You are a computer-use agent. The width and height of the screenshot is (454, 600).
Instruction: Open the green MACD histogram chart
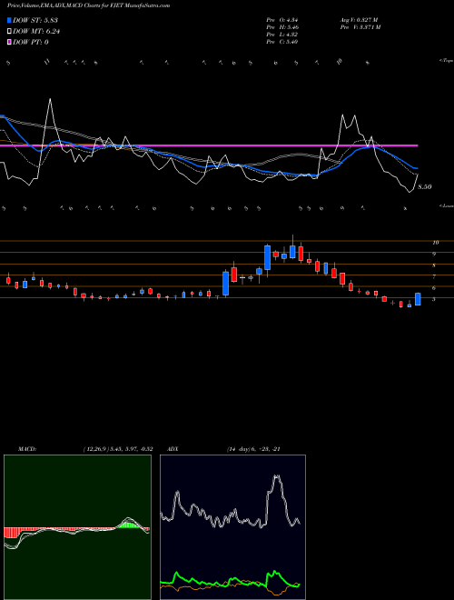click(x=77, y=527)
